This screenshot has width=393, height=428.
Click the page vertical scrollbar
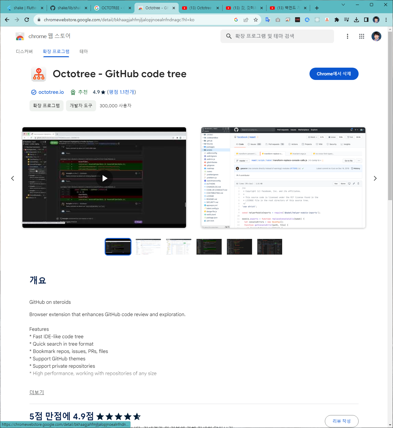click(x=390, y=116)
